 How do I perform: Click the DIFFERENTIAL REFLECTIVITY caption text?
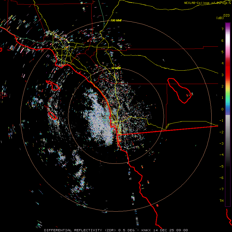click(x=73, y=230)
